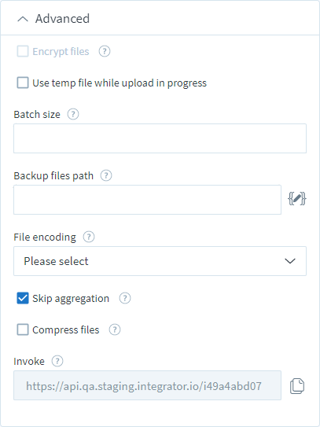Open help for Encrypt files

point(105,51)
